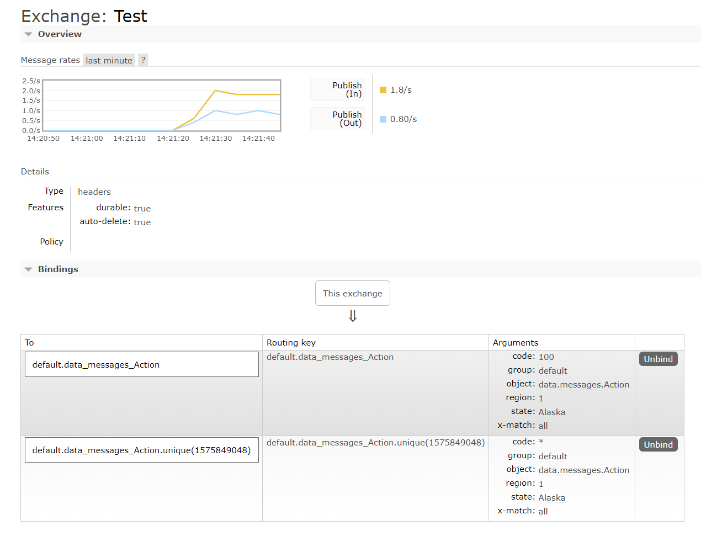
Task: Unbind the unique(1575849048) binding
Action: coord(658,444)
